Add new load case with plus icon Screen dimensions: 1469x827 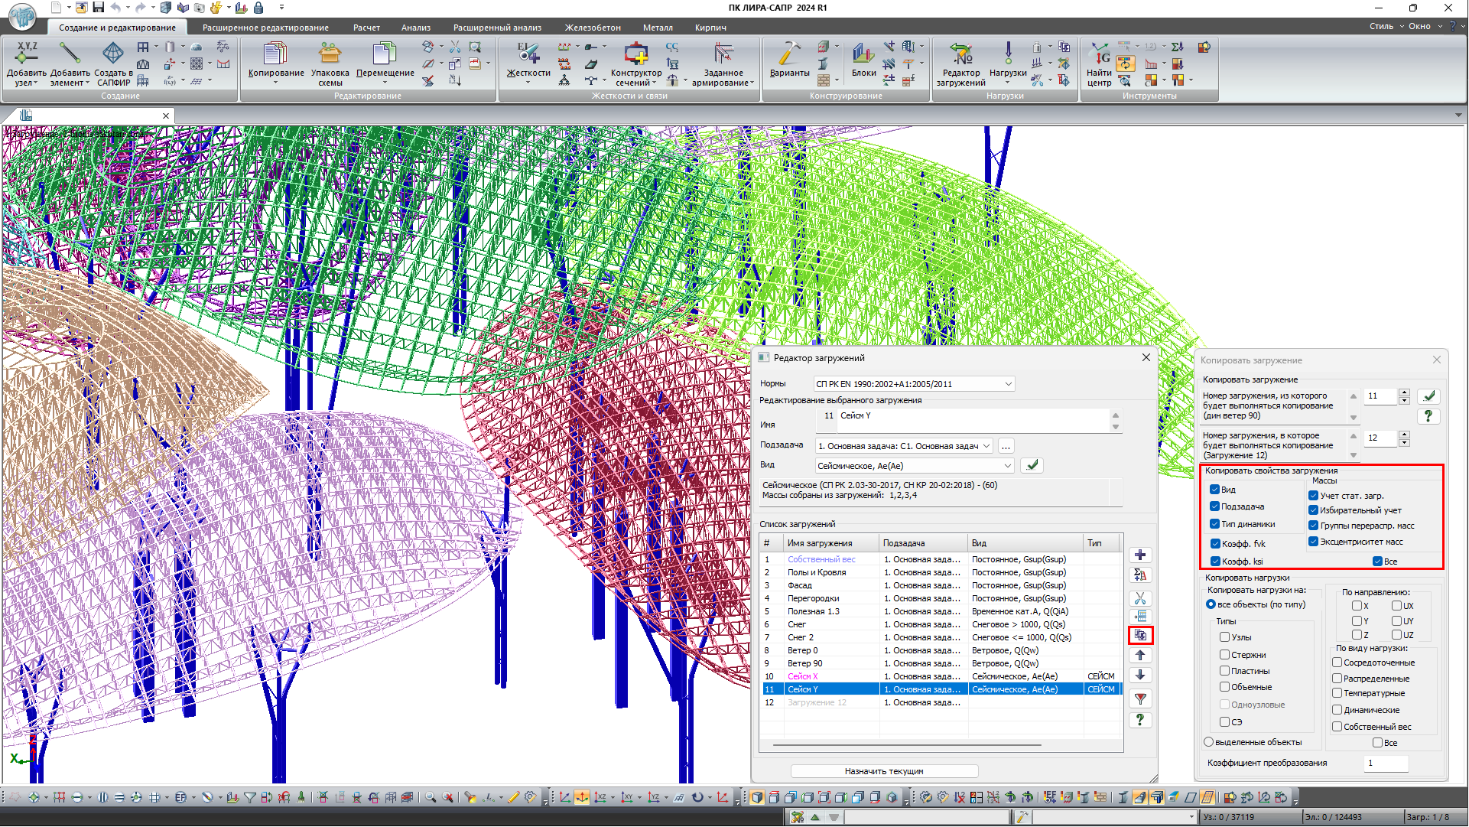click(x=1140, y=555)
